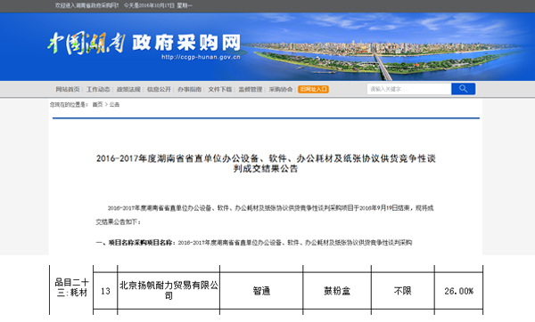Click the announcement title heading
The width and height of the screenshot is (535, 322).
pyautogui.click(x=266, y=164)
